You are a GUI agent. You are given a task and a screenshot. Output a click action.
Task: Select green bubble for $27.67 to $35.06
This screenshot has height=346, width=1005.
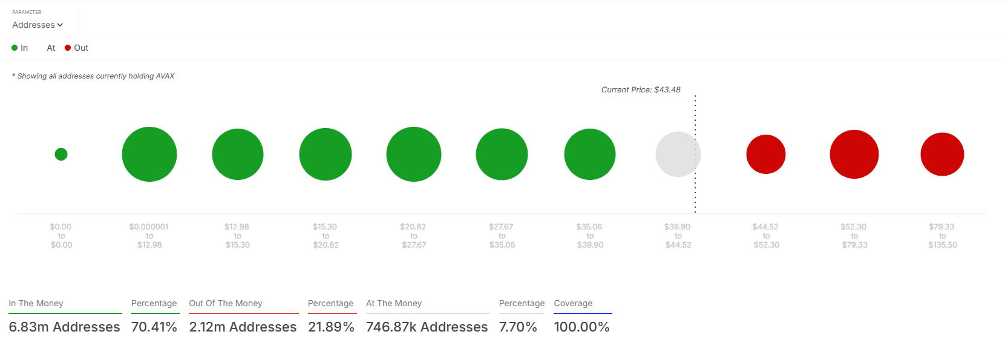(x=502, y=155)
